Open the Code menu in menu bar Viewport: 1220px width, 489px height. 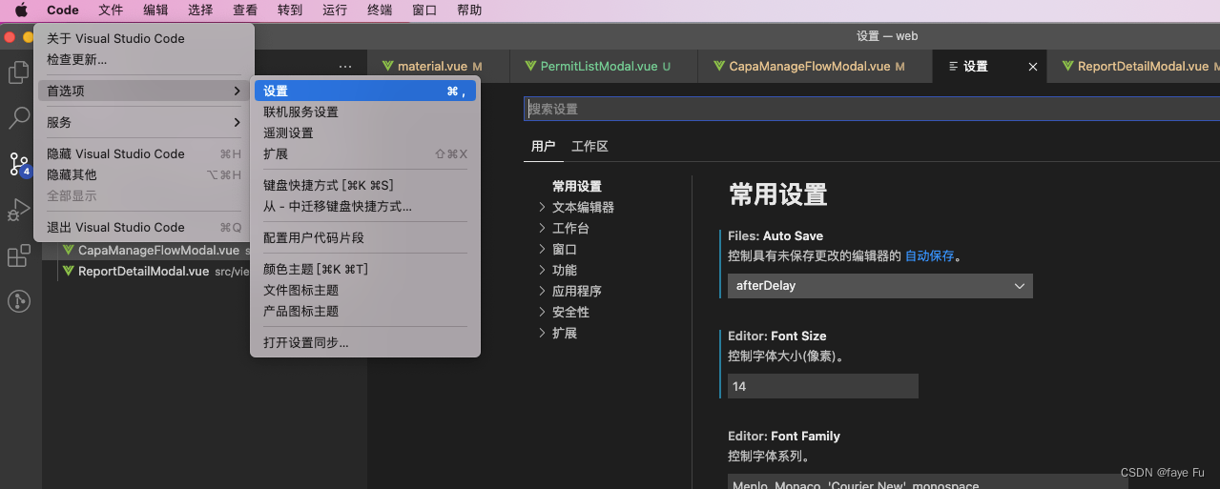pyautogui.click(x=63, y=10)
